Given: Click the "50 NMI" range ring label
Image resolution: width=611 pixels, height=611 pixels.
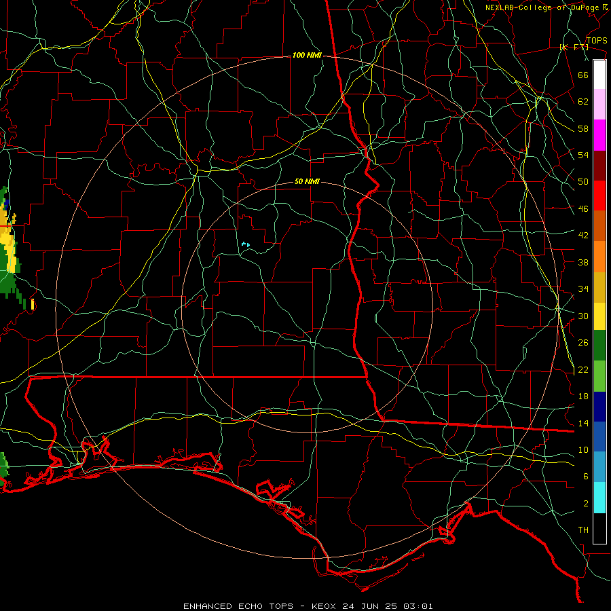Looking at the screenshot, I should coord(307,181).
